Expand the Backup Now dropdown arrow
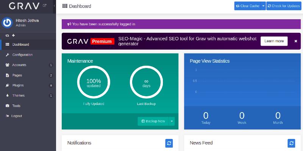303x151 pixels. pyautogui.click(x=172, y=121)
